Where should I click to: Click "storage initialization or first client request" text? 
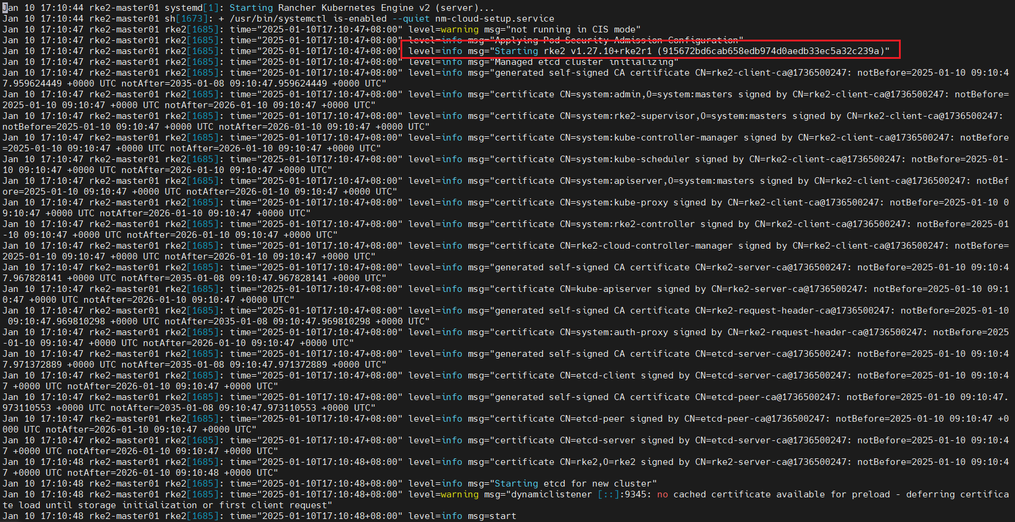pos(208,505)
